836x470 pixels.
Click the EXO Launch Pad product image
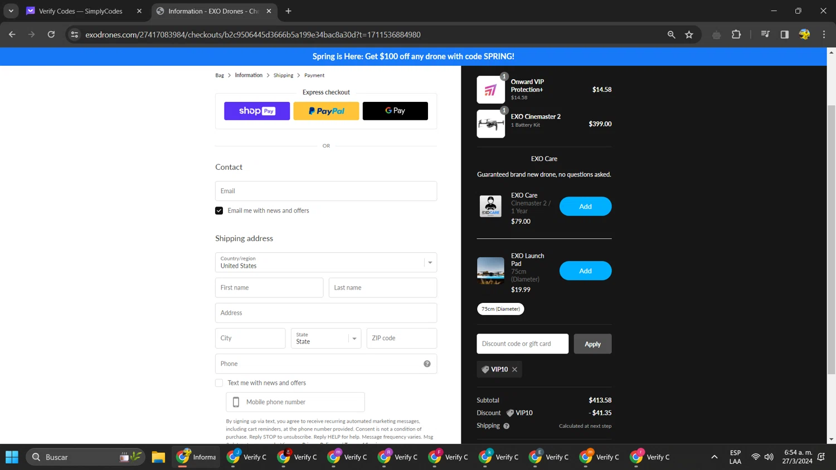tap(490, 271)
